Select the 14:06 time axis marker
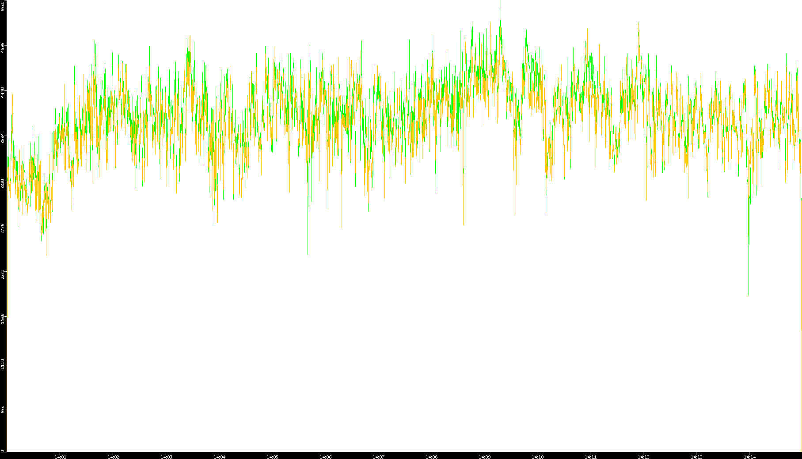 (325, 457)
